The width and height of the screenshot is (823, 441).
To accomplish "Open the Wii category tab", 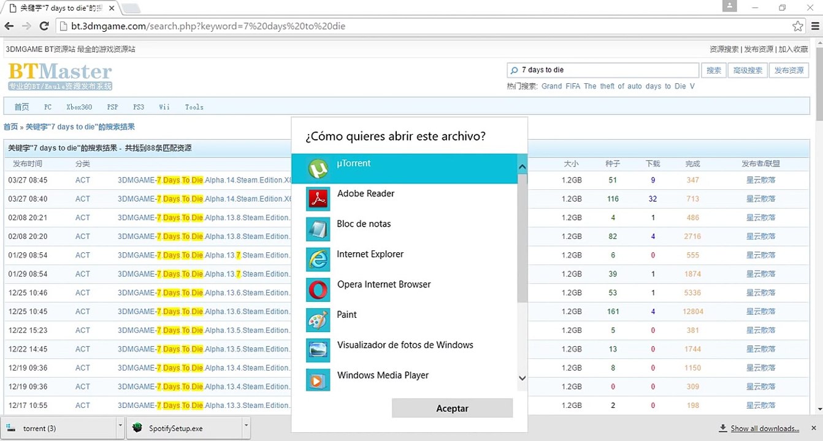I will [x=164, y=107].
